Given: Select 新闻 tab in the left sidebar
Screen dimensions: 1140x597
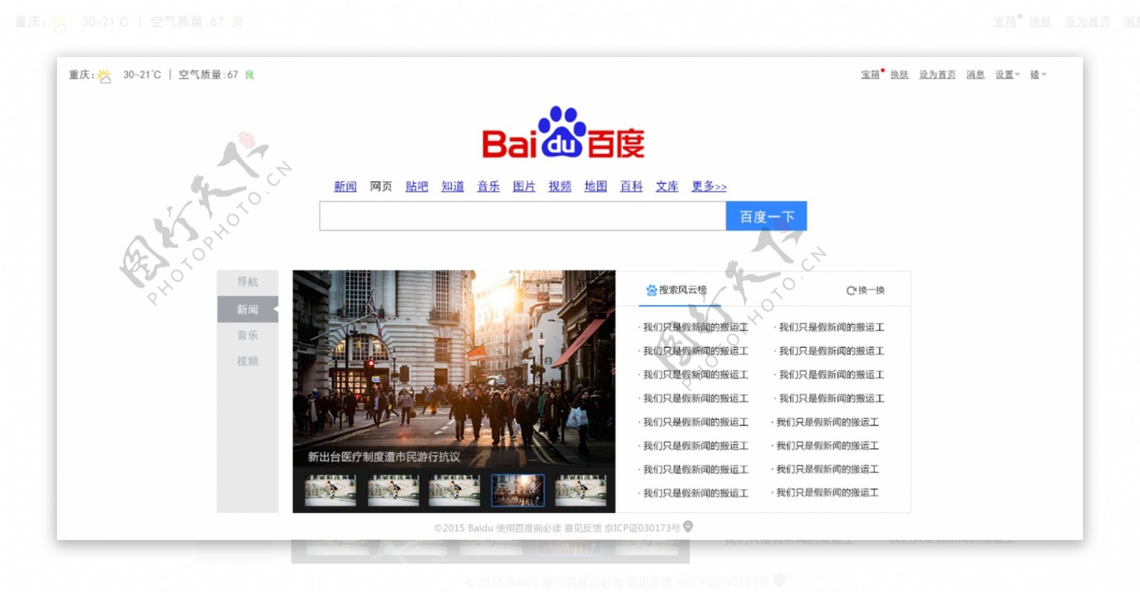Looking at the screenshot, I should [x=247, y=309].
